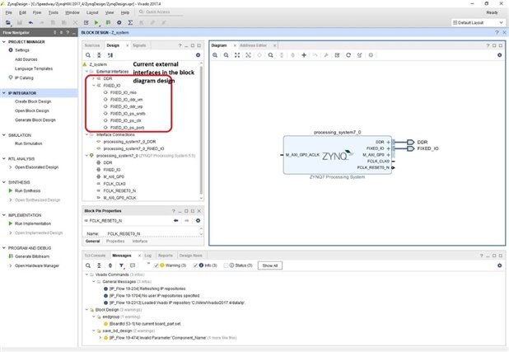Open the Tools menu
Image resolution: width=509 pixels, height=352 pixels.
click(51, 13)
